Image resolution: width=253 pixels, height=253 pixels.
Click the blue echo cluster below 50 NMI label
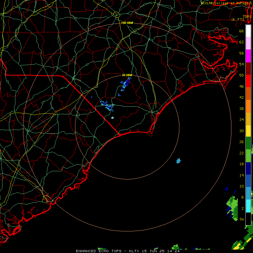126,83
